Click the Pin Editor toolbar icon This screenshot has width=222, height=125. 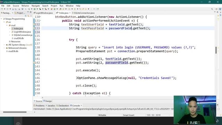coord(98,9)
